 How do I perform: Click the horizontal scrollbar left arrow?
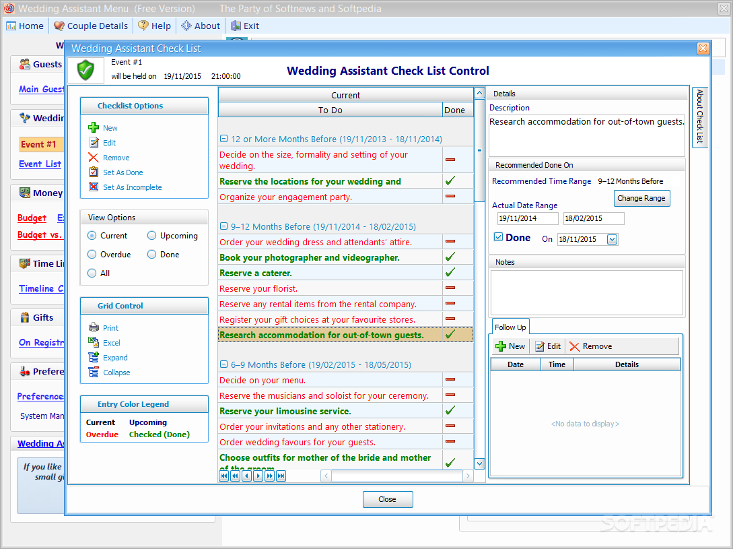(326, 476)
